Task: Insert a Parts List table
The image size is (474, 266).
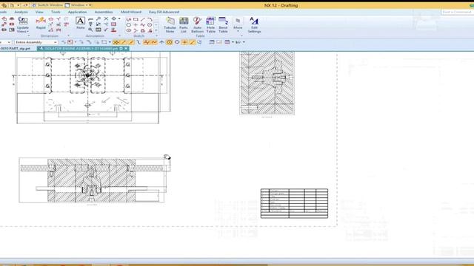Action: 184,24
